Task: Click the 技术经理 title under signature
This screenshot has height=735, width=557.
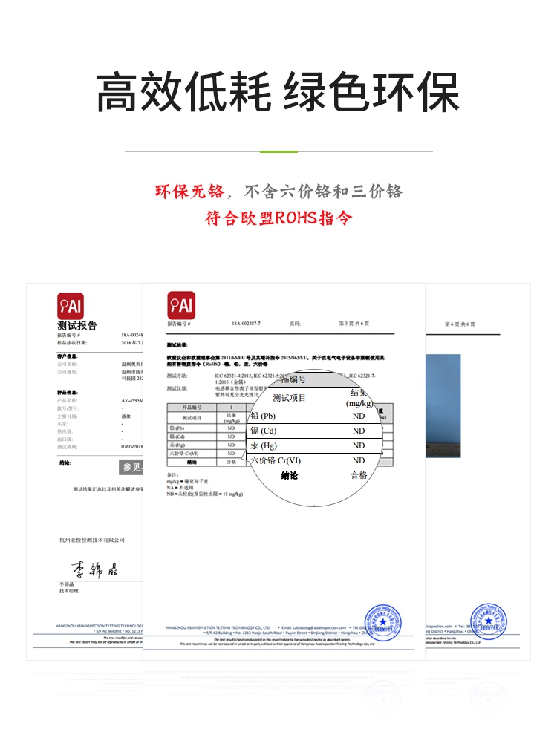Action: coord(69,591)
